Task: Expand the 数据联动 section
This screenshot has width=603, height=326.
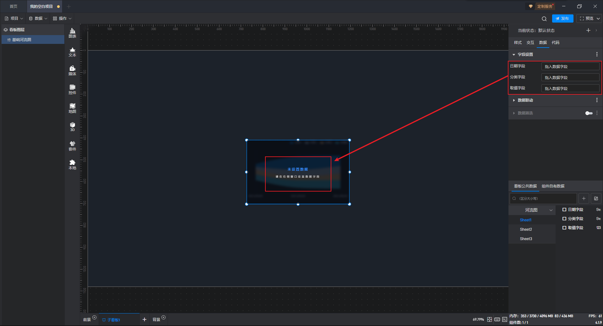Action: click(514, 100)
